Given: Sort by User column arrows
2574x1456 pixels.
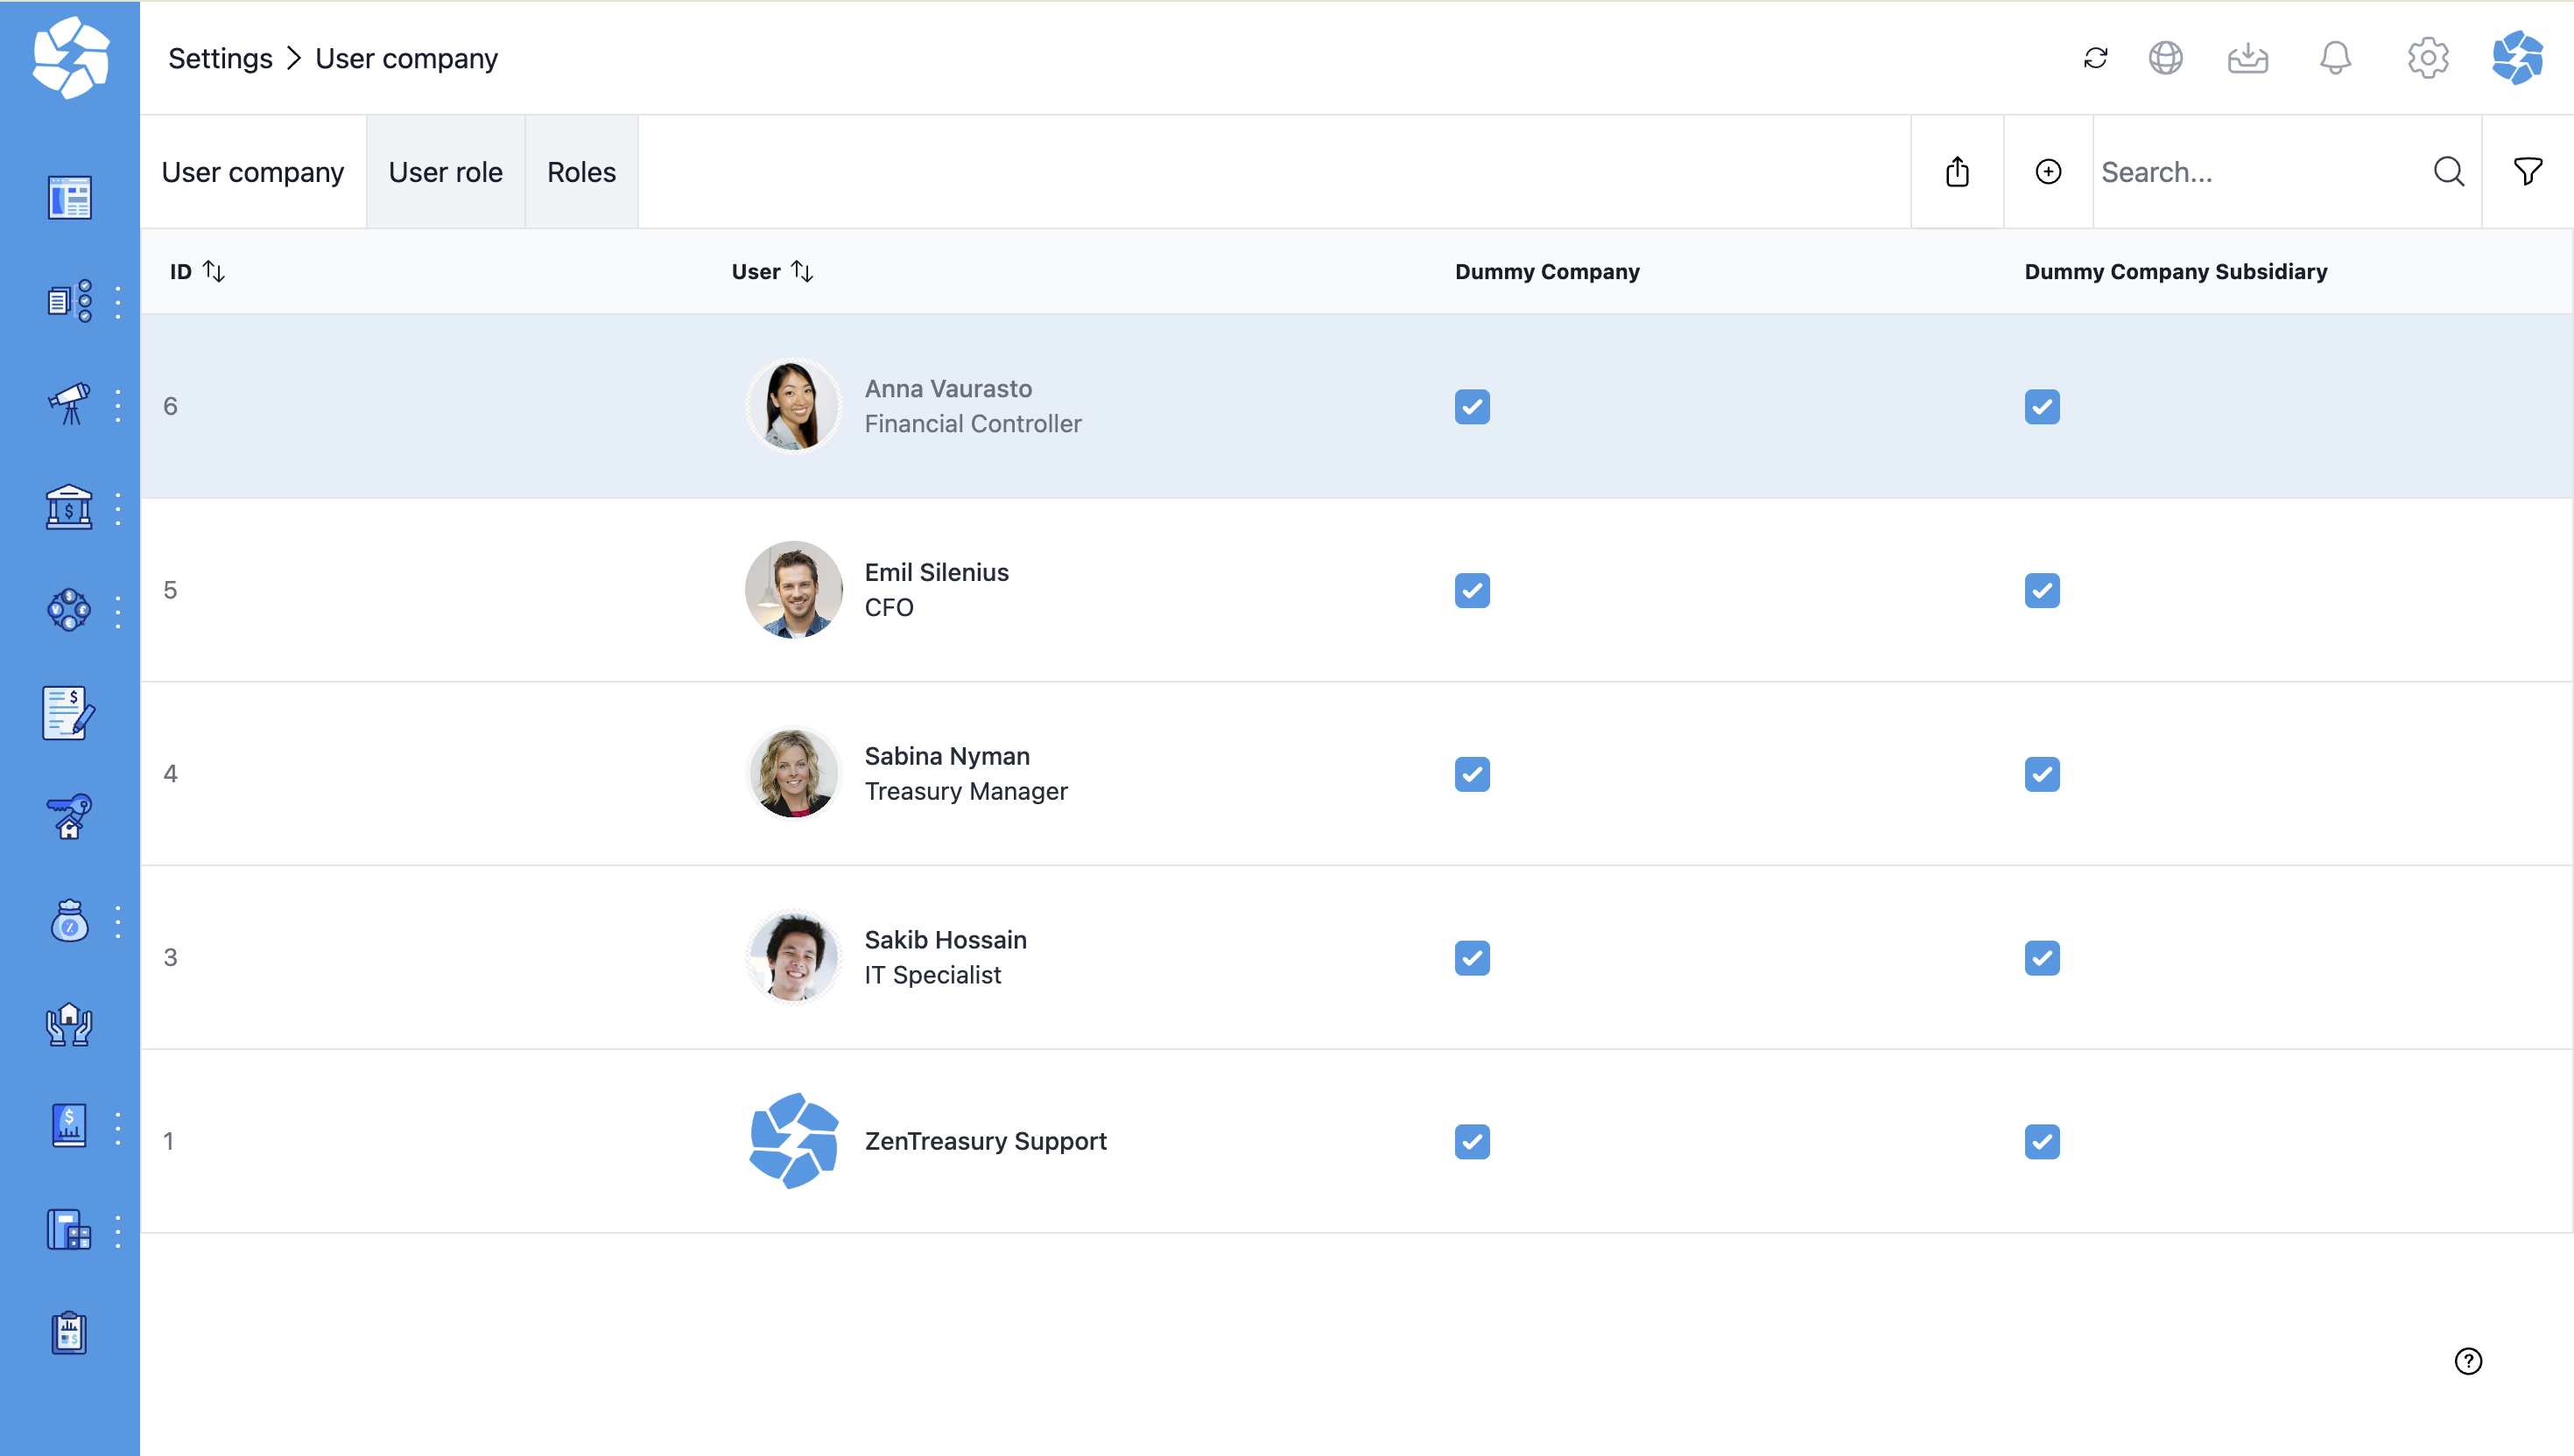Looking at the screenshot, I should click(802, 271).
